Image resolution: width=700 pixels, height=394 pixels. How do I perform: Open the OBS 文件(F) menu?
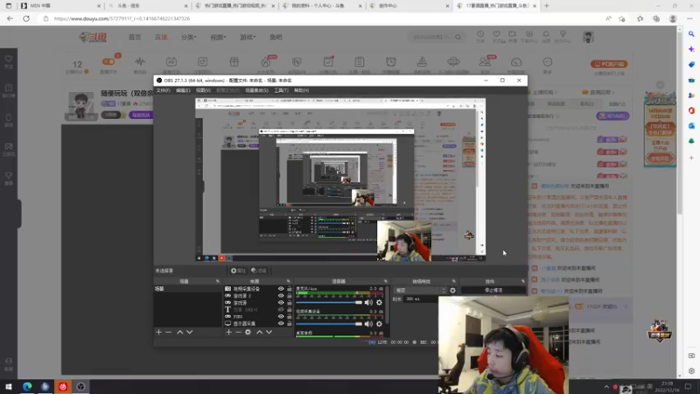tap(163, 90)
